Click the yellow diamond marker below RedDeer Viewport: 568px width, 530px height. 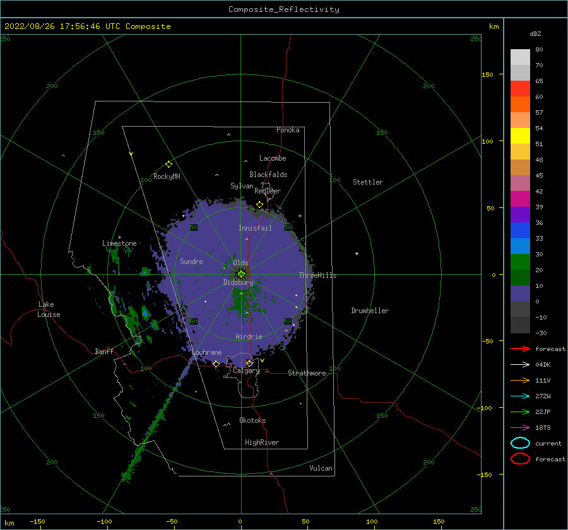tap(259, 205)
